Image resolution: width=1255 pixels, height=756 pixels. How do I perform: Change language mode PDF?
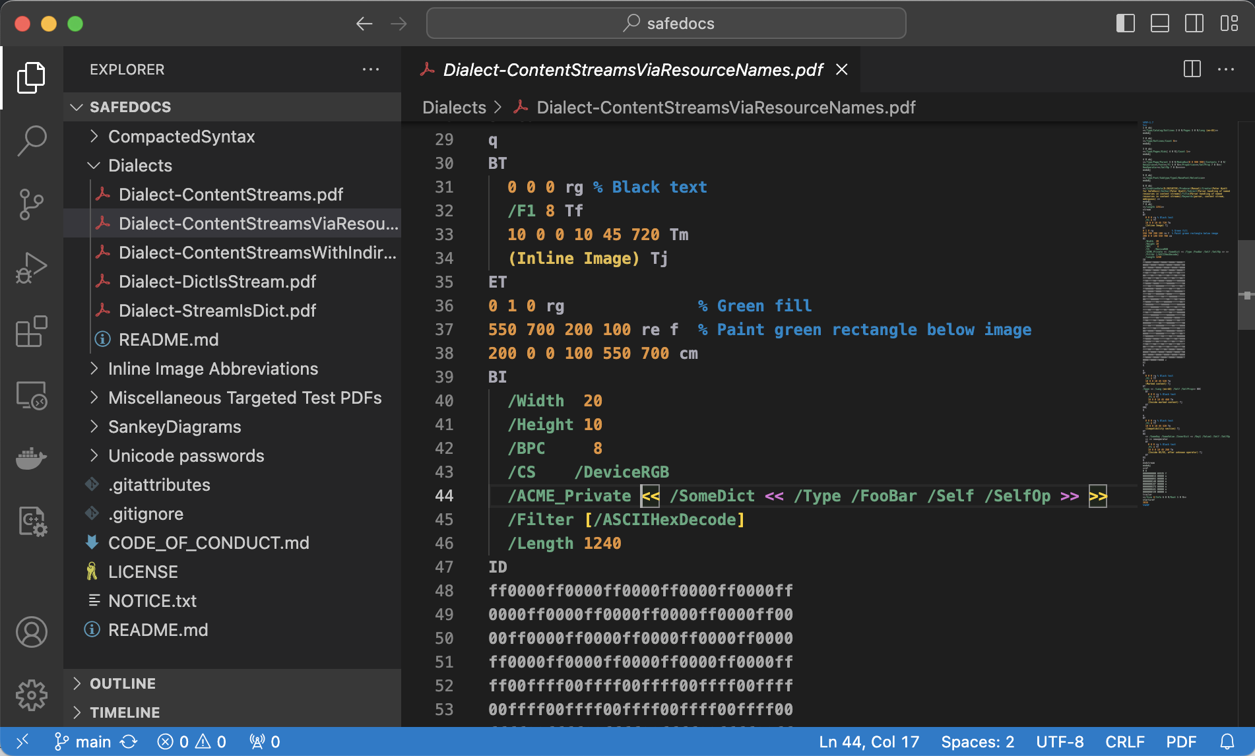pos(1181,741)
